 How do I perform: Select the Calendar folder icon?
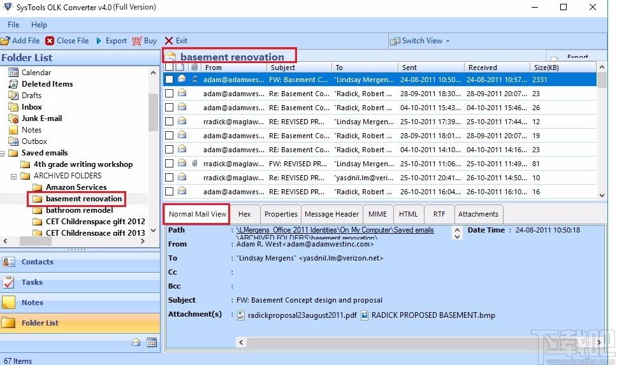[13, 73]
